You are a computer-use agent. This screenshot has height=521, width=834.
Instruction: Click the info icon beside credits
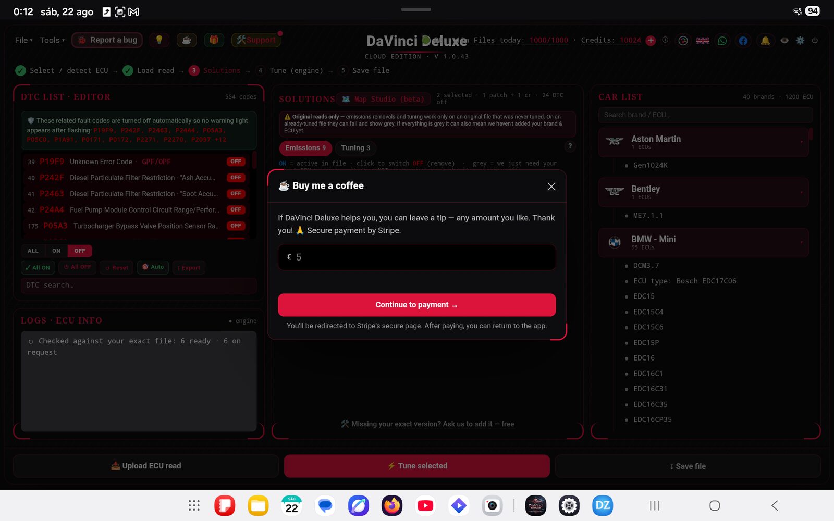click(x=665, y=40)
